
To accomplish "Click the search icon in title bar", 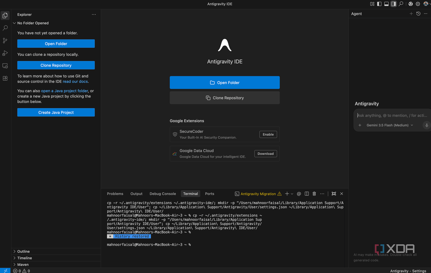I will pos(401,4).
